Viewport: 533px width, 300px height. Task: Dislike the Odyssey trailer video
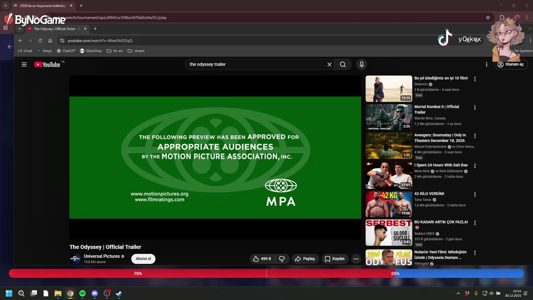(x=282, y=259)
